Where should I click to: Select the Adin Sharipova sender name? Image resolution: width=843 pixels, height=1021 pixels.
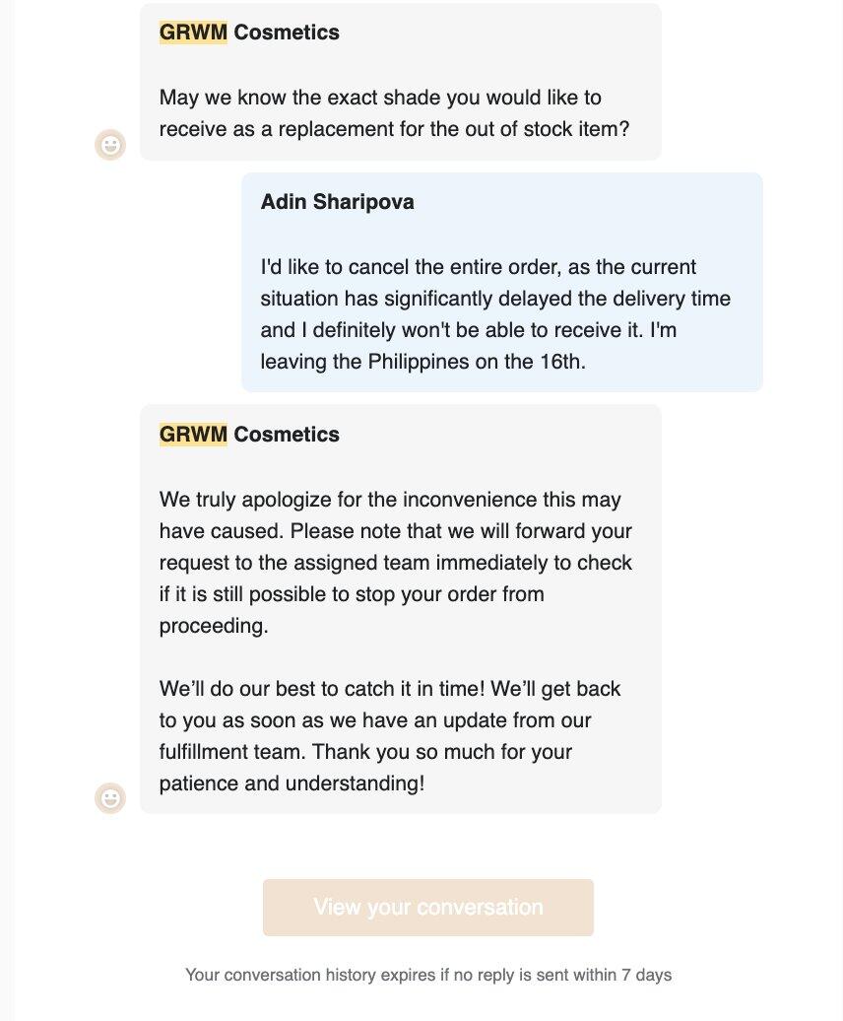(x=337, y=201)
